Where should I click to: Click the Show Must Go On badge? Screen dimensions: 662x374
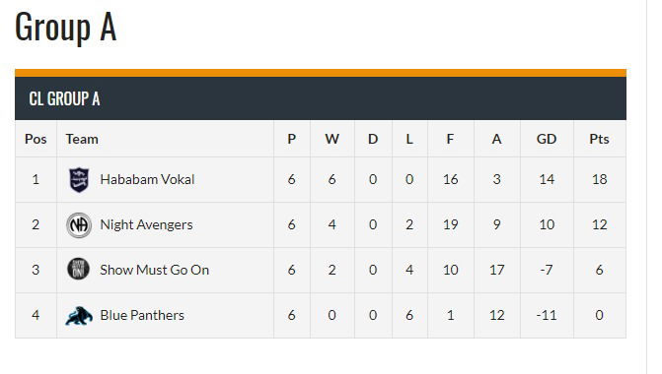(x=79, y=269)
